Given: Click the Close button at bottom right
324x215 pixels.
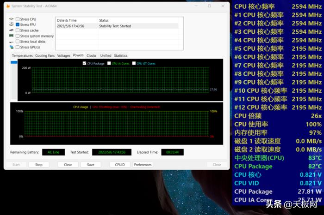Looking at the screenshot, I should click(x=217, y=165).
